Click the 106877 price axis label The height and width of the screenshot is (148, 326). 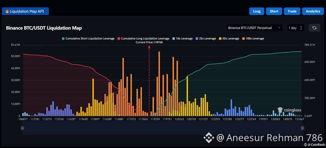pyautogui.click(x=23, y=119)
